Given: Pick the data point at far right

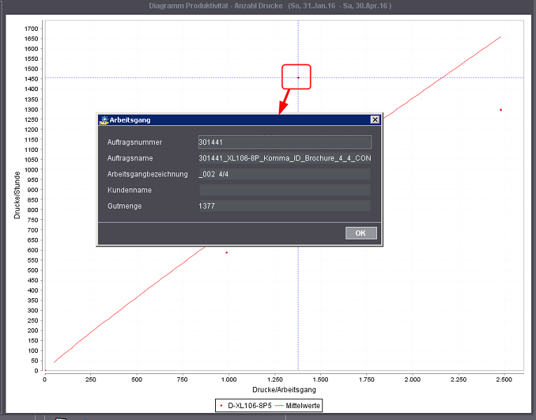Looking at the screenshot, I should coord(500,110).
